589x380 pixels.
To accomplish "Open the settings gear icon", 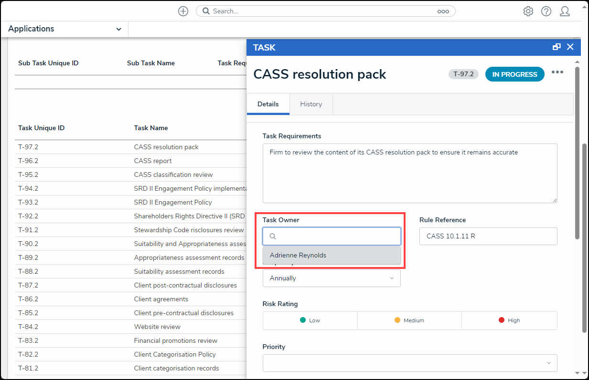I will tap(528, 11).
